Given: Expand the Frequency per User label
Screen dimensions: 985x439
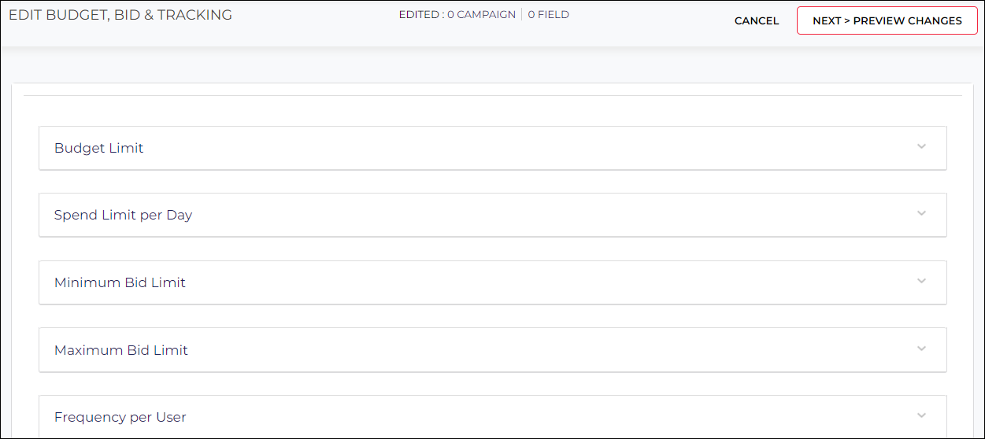Looking at the screenshot, I should point(120,417).
